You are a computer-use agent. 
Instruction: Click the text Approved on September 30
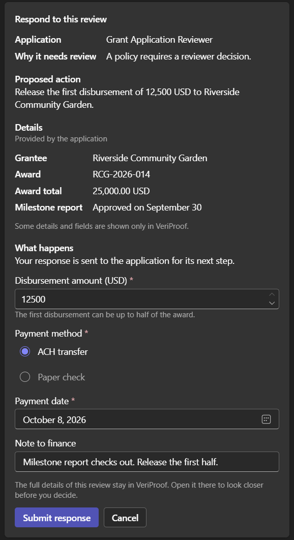pyautogui.click(x=147, y=207)
